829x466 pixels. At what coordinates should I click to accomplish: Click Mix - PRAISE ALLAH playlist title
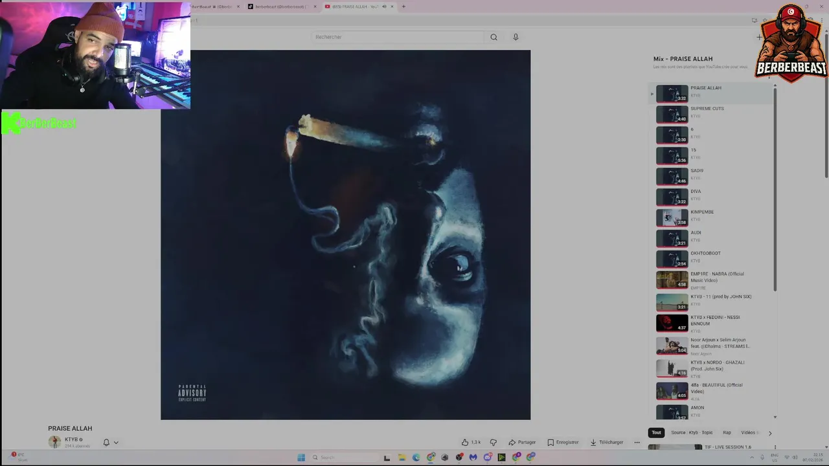(x=683, y=59)
